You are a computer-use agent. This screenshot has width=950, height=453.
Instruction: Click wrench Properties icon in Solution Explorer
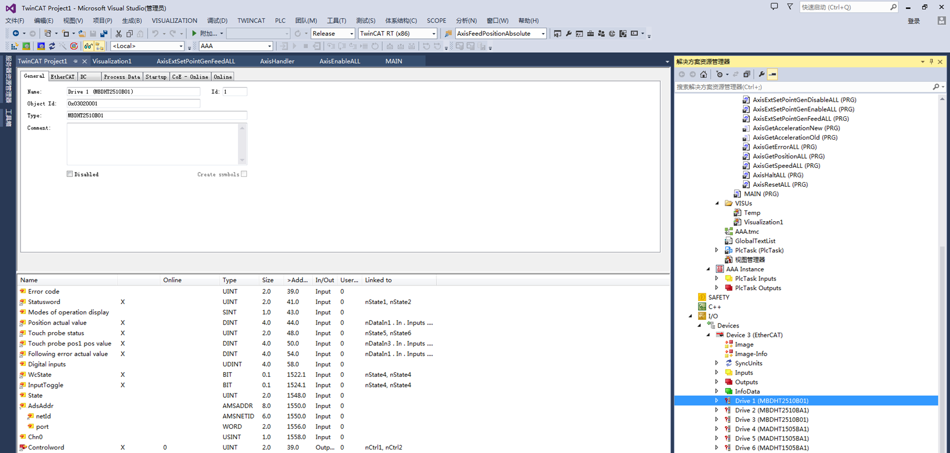[x=762, y=74]
